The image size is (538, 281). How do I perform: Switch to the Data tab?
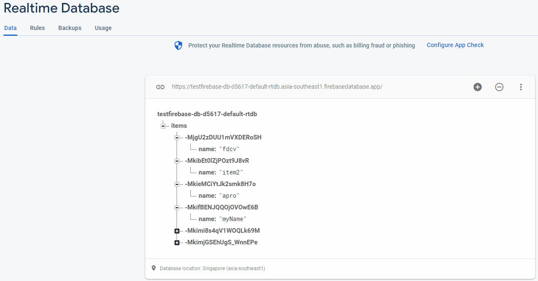[x=10, y=28]
